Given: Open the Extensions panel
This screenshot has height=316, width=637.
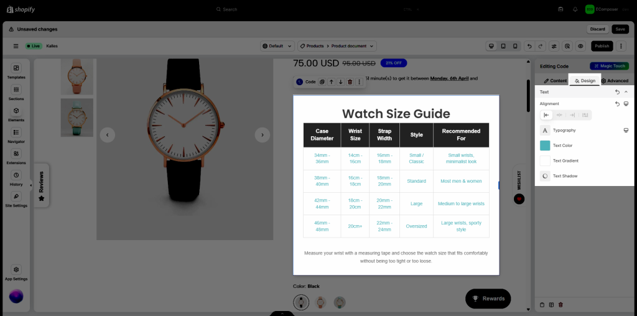Looking at the screenshot, I should pos(16,157).
